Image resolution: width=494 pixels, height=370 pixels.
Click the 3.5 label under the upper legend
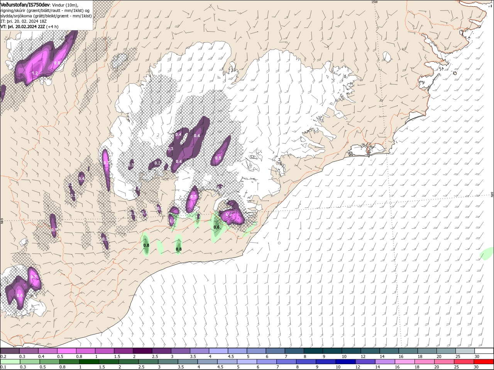tap(193, 356)
